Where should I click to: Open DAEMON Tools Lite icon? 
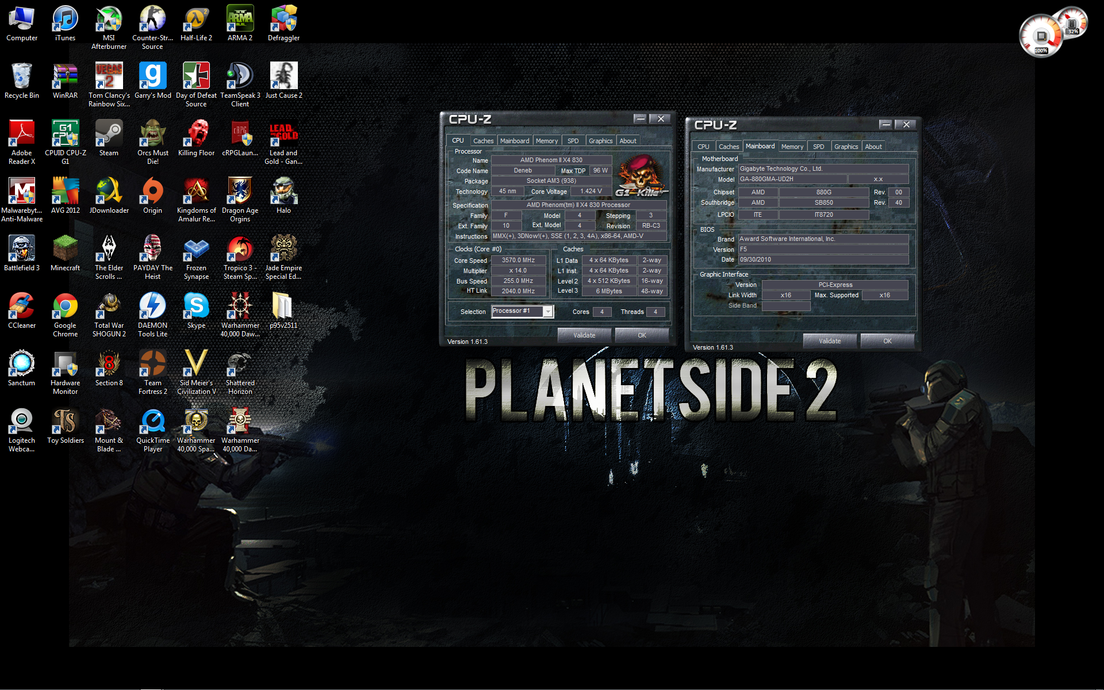pyautogui.click(x=152, y=315)
